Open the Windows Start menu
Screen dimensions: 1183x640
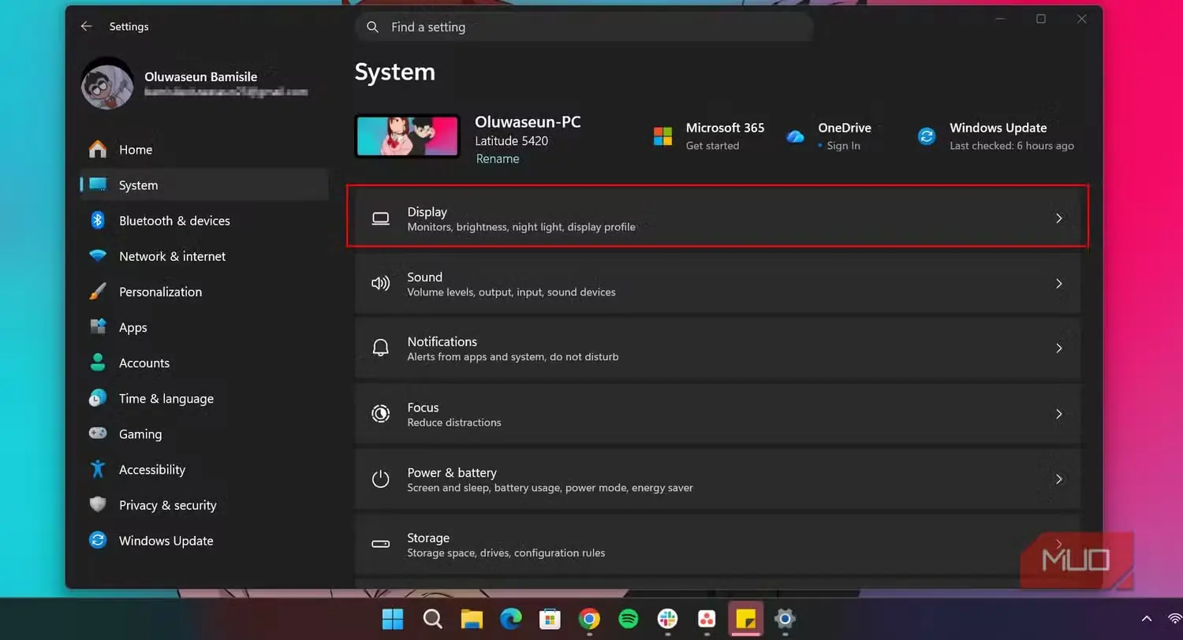pyautogui.click(x=393, y=620)
